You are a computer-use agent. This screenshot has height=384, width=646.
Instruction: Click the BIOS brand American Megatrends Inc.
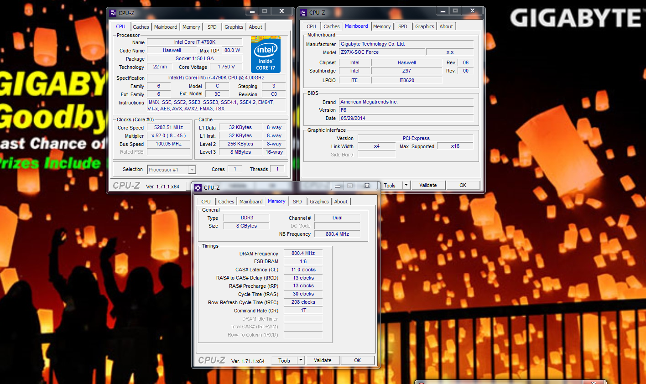click(406, 102)
